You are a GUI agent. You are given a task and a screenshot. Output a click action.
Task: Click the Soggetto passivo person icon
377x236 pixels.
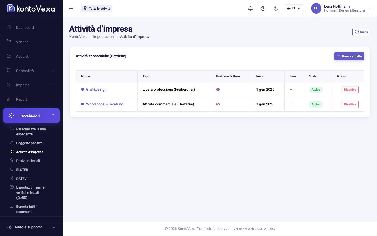[12, 143]
